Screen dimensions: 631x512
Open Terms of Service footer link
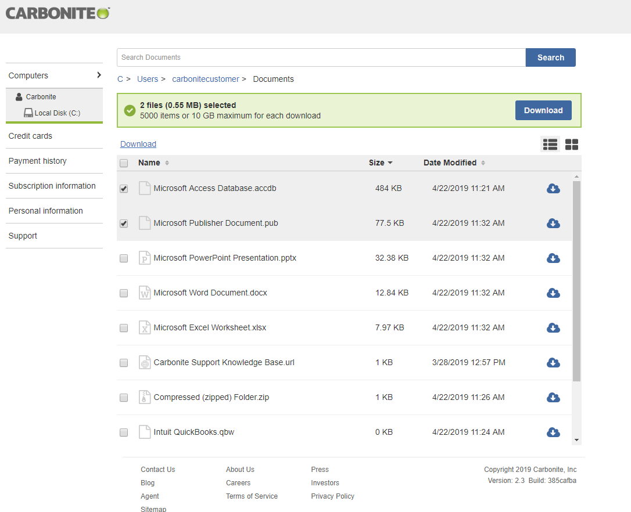[252, 496]
